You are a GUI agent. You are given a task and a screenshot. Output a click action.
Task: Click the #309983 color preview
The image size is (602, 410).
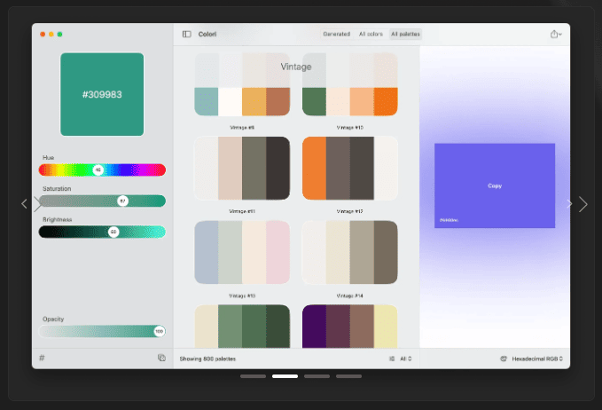(102, 94)
